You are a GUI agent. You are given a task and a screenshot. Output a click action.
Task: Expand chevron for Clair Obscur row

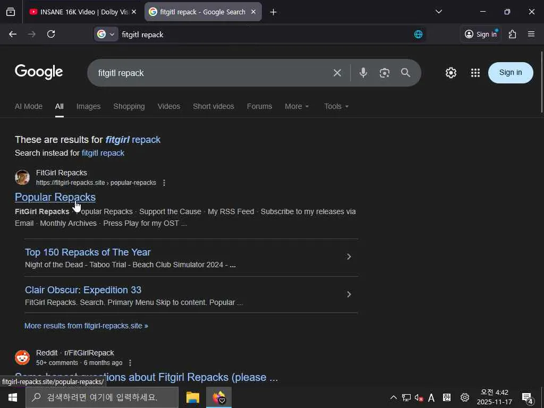[x=349, y=294]
